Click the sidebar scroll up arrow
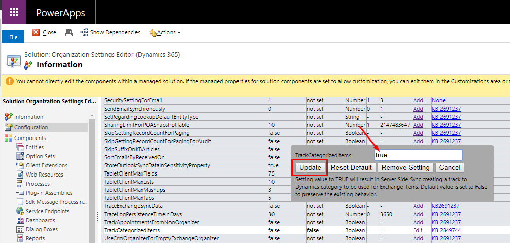The height and width of the screenshot is (243, 510). 92,115
